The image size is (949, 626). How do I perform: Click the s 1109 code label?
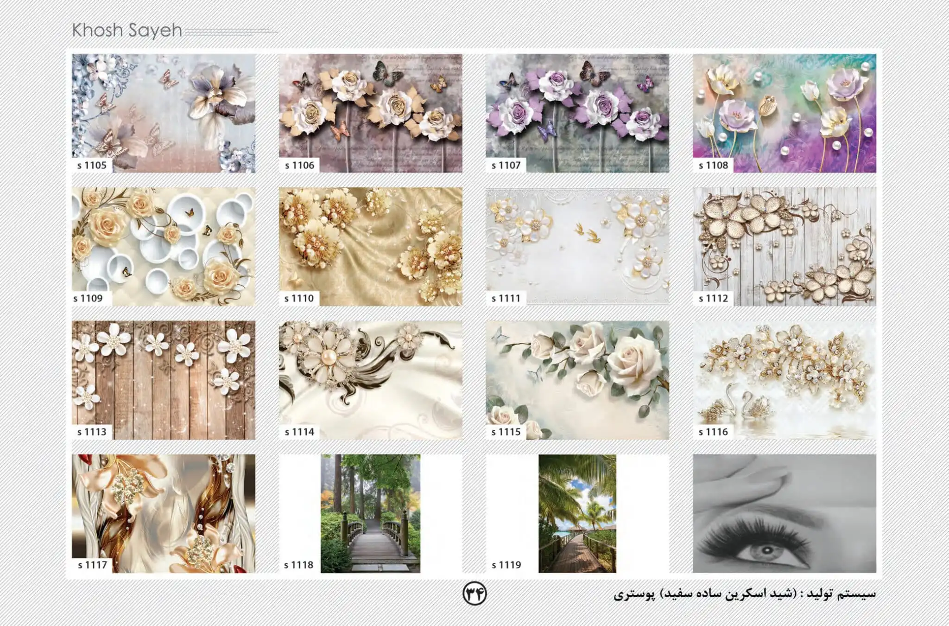(88, 298)
